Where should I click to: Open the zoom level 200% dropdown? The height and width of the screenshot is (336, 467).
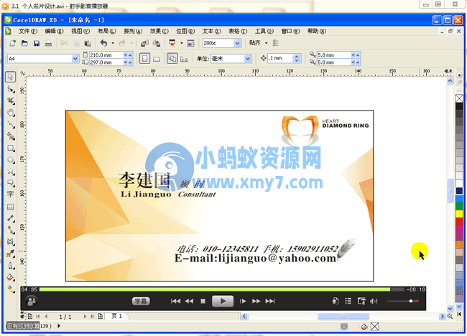[237, 43]
